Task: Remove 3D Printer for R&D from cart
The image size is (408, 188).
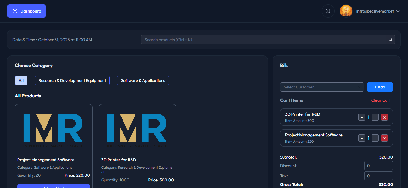Action: click(x=384, y=117)
